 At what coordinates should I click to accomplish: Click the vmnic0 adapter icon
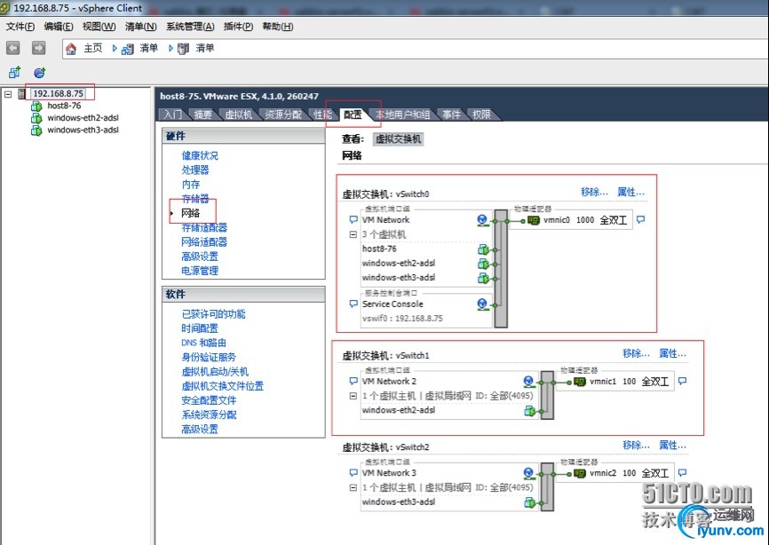click(533, 220)
